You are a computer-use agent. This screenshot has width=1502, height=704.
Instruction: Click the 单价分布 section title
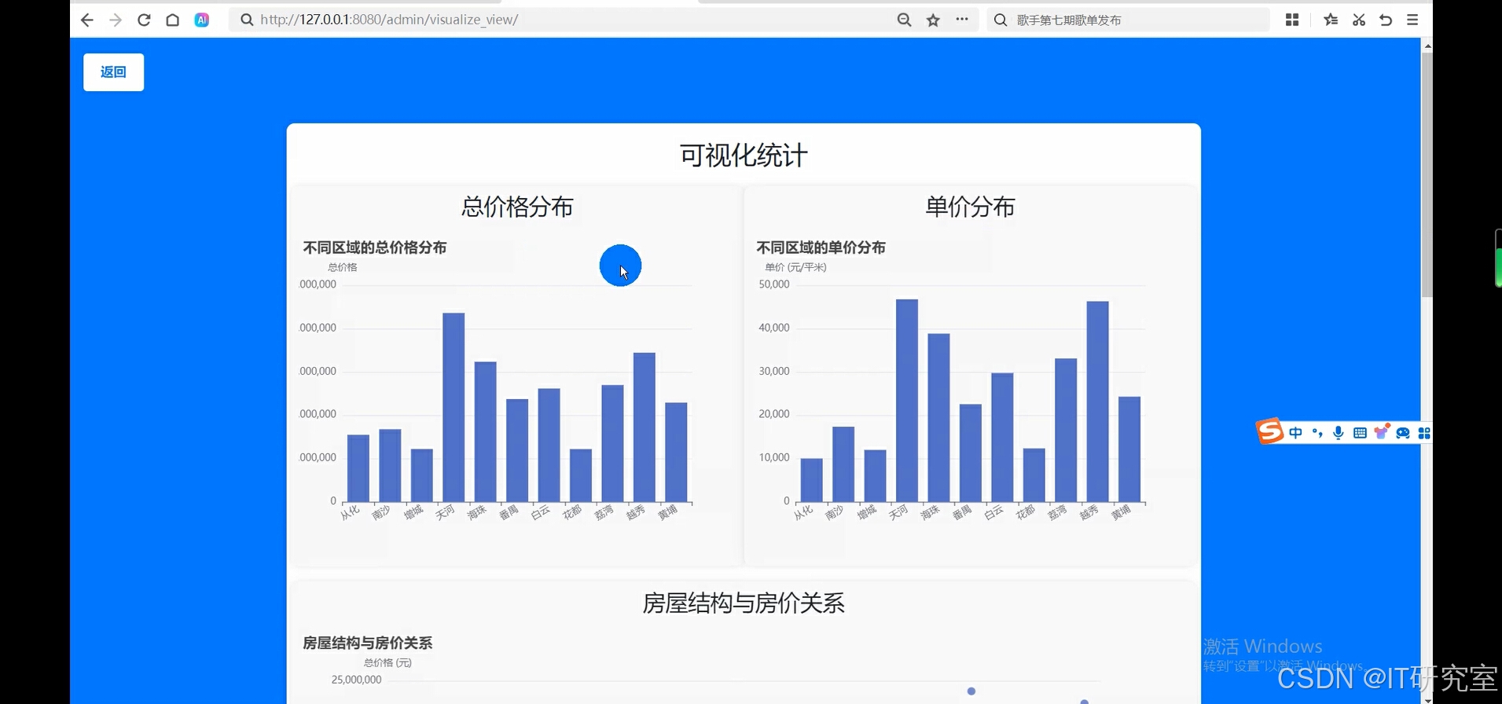(x=970, y=207)
